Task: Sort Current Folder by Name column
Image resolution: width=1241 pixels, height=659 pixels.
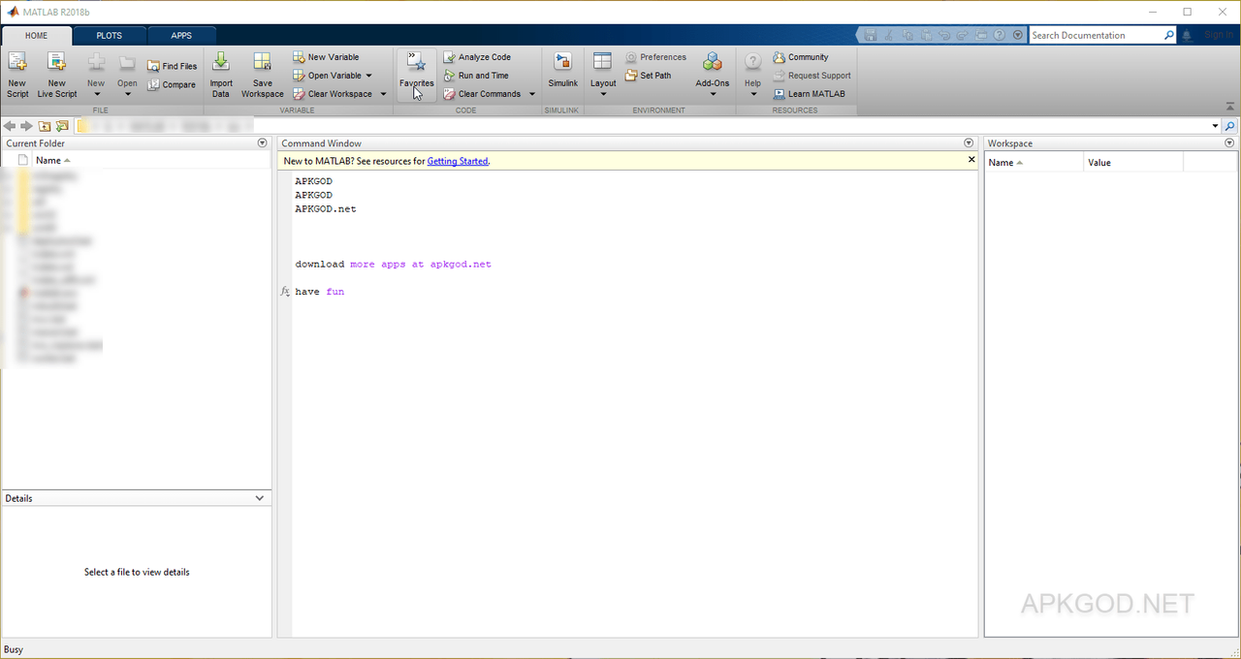Action: (52, 161)
